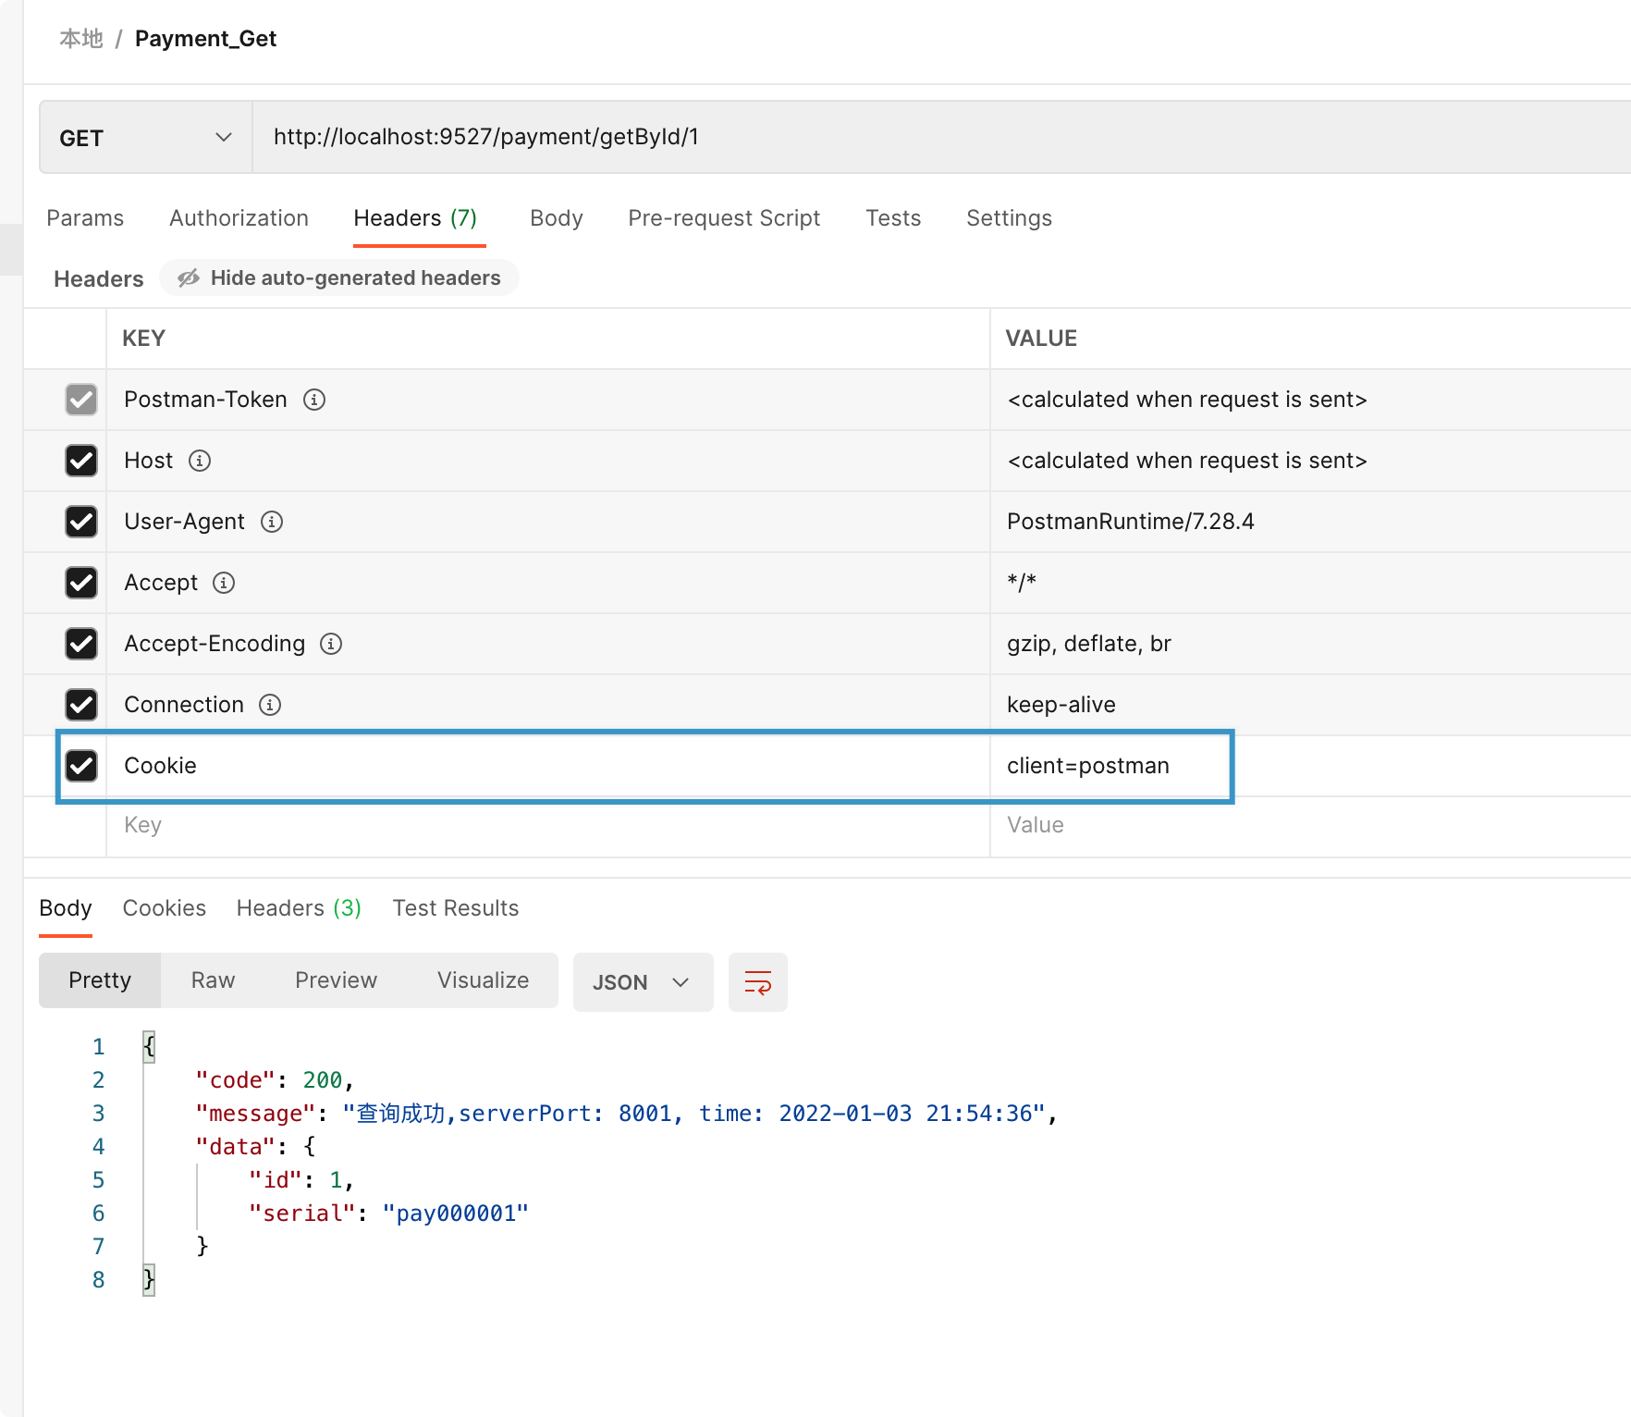1631x1417 pixels.
Task: Click the Connection header info icon
Action: tap(270, 705)
